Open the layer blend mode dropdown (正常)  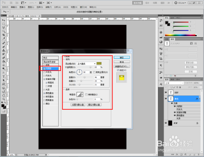pos(174,83)
